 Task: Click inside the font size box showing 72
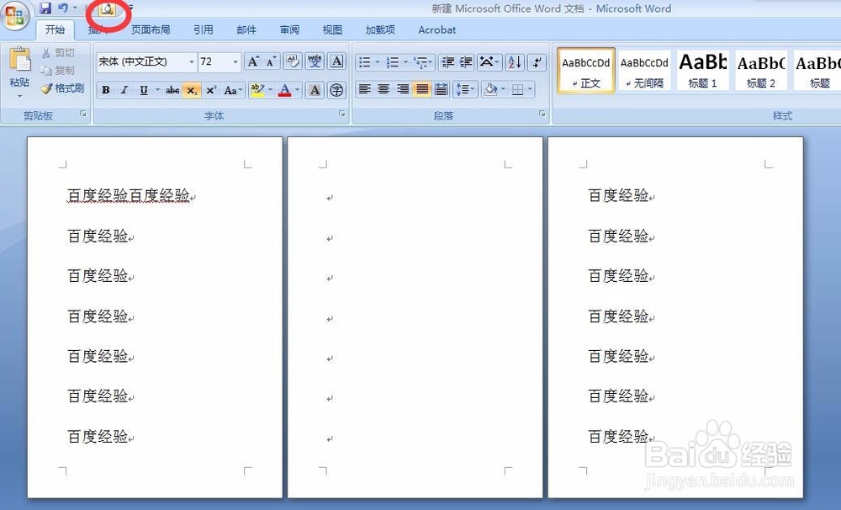212,61
